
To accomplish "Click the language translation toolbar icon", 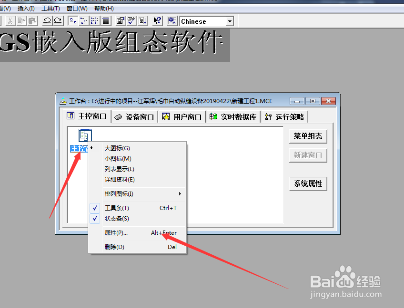I will pos(172,21).
